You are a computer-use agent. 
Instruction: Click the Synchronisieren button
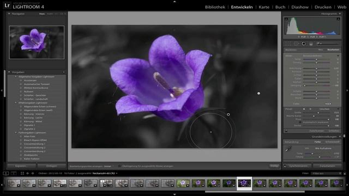click(x=299, y=166)
